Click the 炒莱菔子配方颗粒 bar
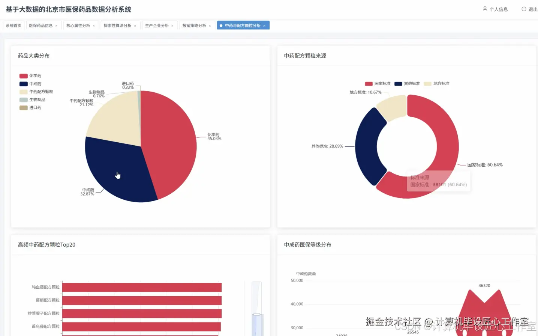 [x=142, y=313]
